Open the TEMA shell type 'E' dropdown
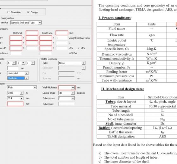The height and width of the screenshot is (164, 177). click(x=23, y=63)
